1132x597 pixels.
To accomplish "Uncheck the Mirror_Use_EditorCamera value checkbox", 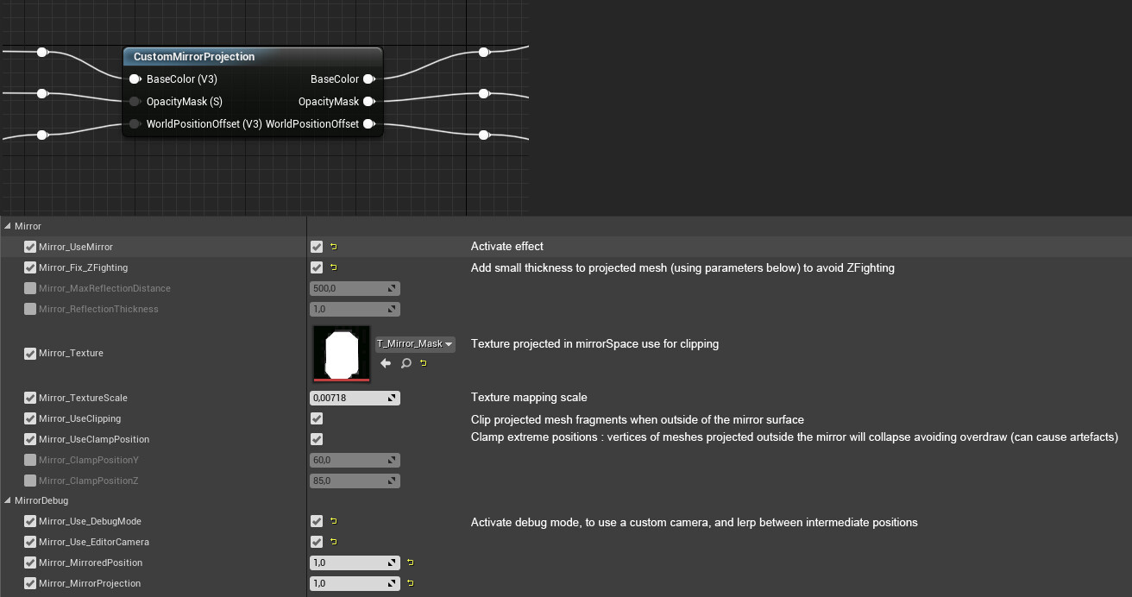I will (x=317, y=542).
